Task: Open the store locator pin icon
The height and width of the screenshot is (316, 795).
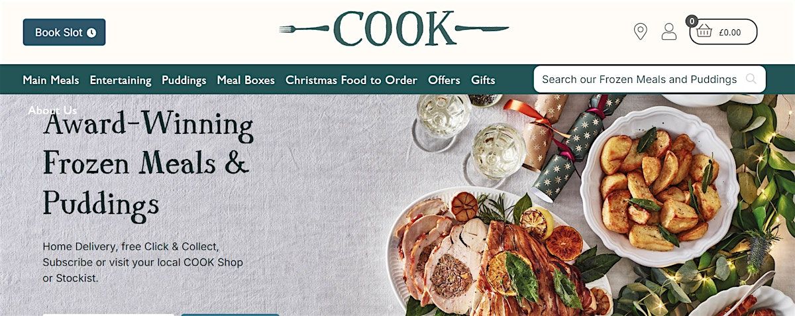Action: pyautogui.click(x=640, y=31)
